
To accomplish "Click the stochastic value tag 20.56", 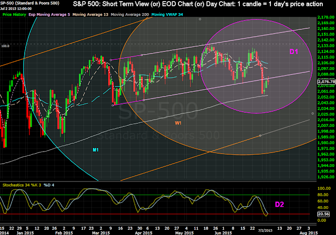I will coord(323,214).
